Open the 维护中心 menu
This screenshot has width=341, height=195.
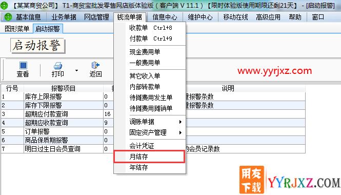pos(200,17)
